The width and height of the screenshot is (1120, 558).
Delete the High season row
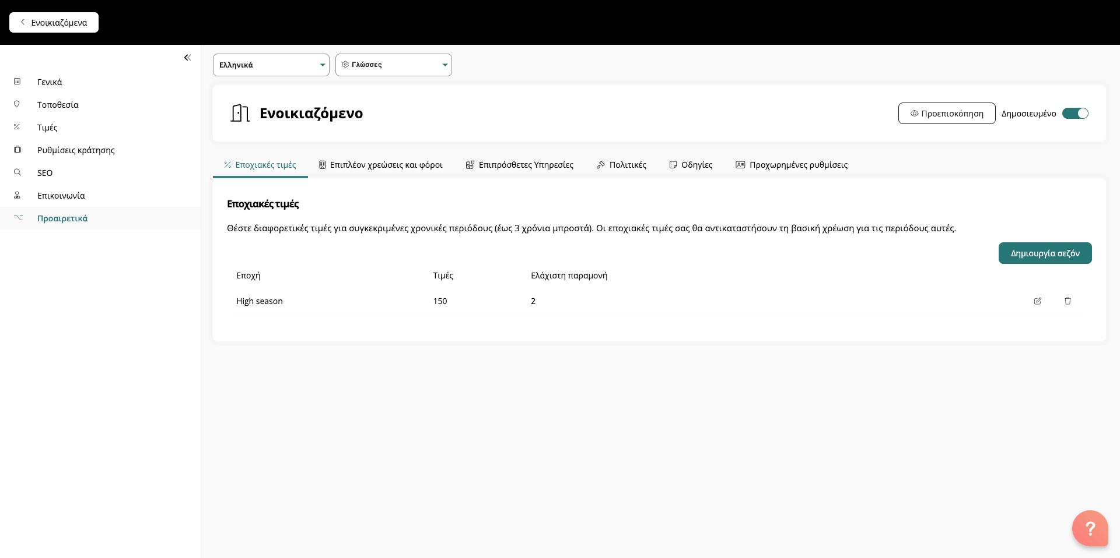pos(1067,301)
